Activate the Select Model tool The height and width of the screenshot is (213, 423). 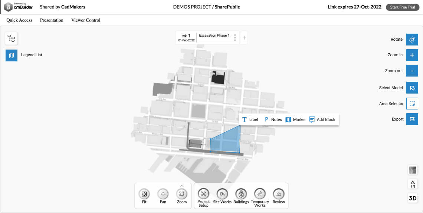pyautogui.click(x=412, y=88)
